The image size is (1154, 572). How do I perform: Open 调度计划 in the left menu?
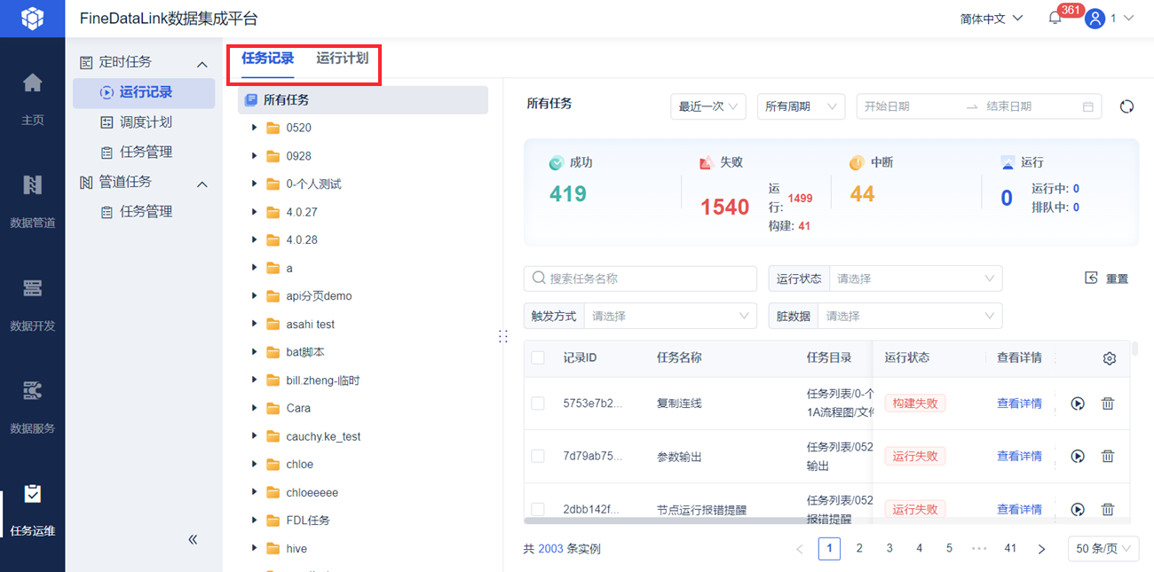pyautogui.click(x=146, y=122)
